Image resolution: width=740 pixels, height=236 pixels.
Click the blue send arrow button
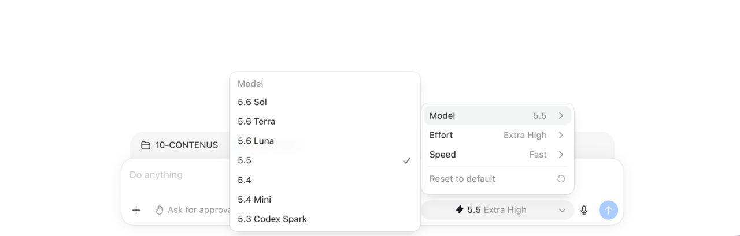pyautogui.click(x=608, y=210)
